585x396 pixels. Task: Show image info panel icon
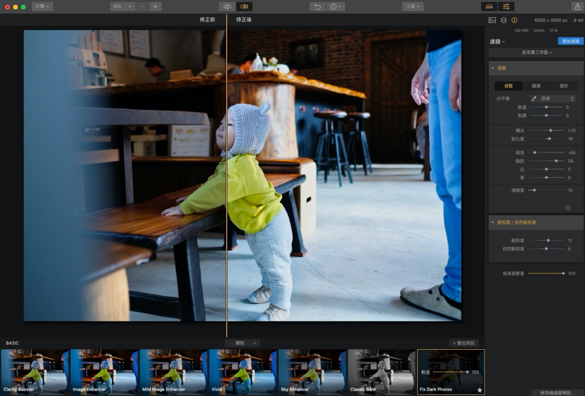514,20
